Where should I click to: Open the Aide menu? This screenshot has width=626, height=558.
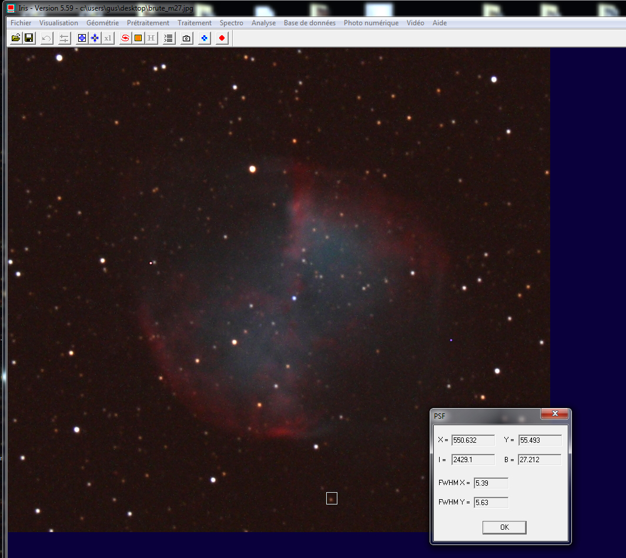[440, 23]
